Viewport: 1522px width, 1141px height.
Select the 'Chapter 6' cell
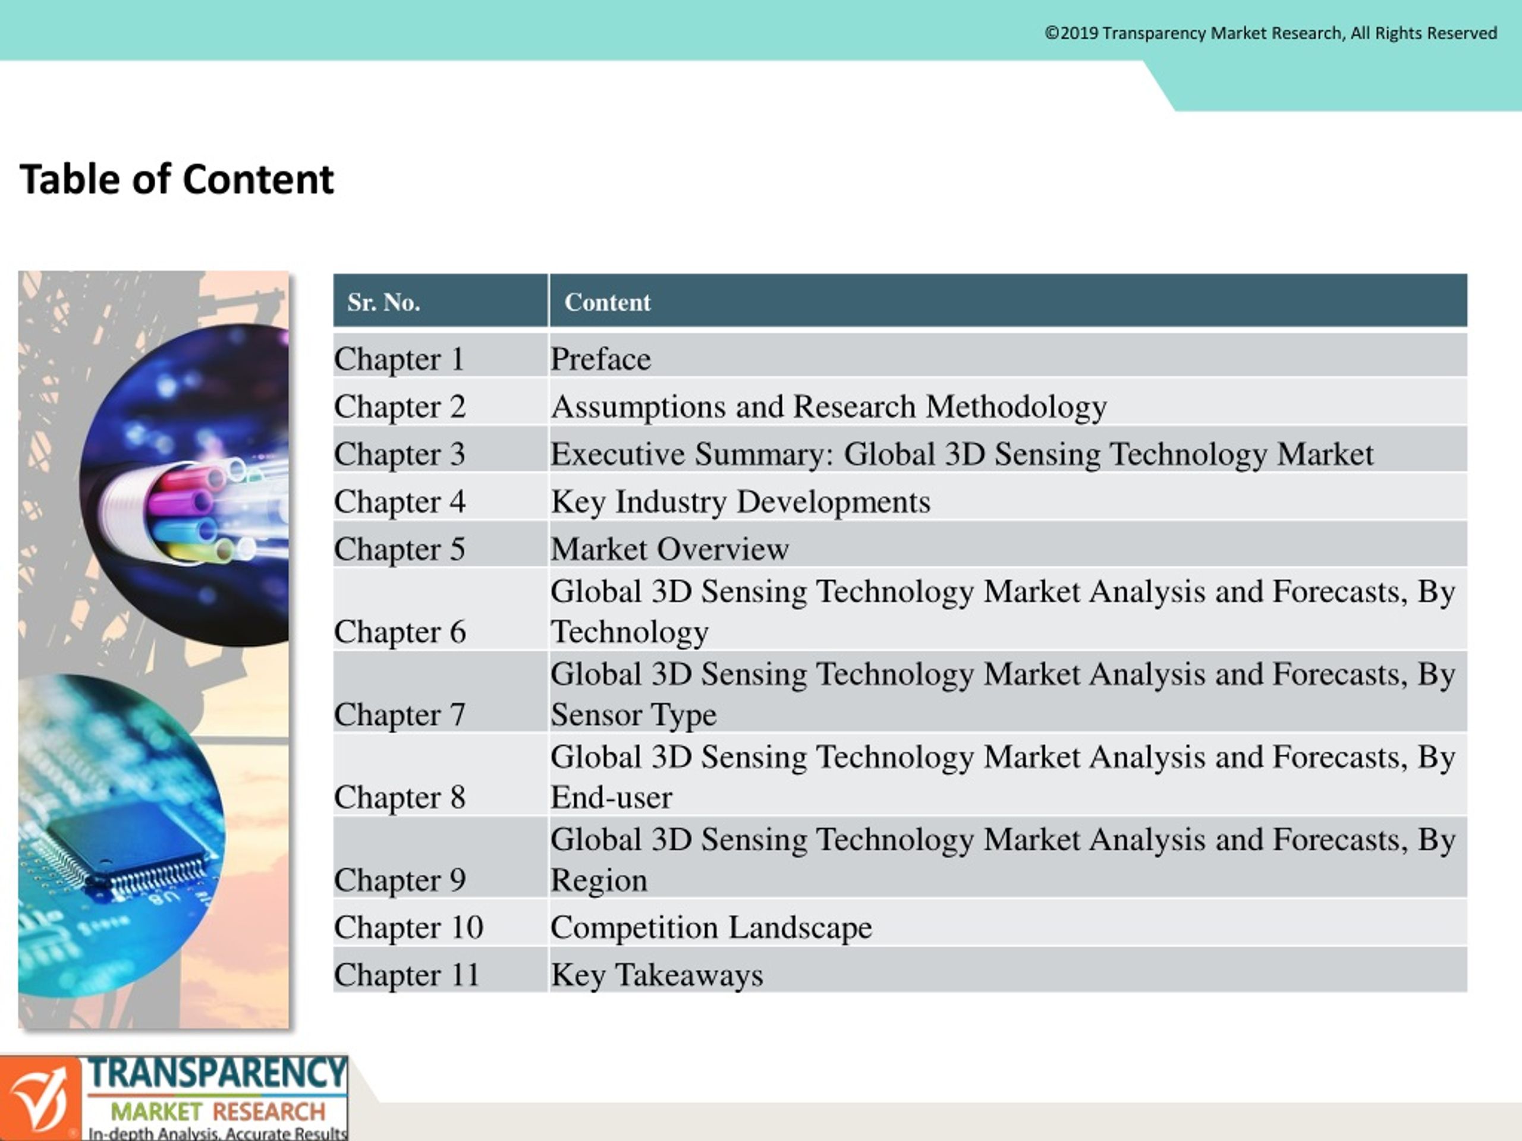coord(441,609)
